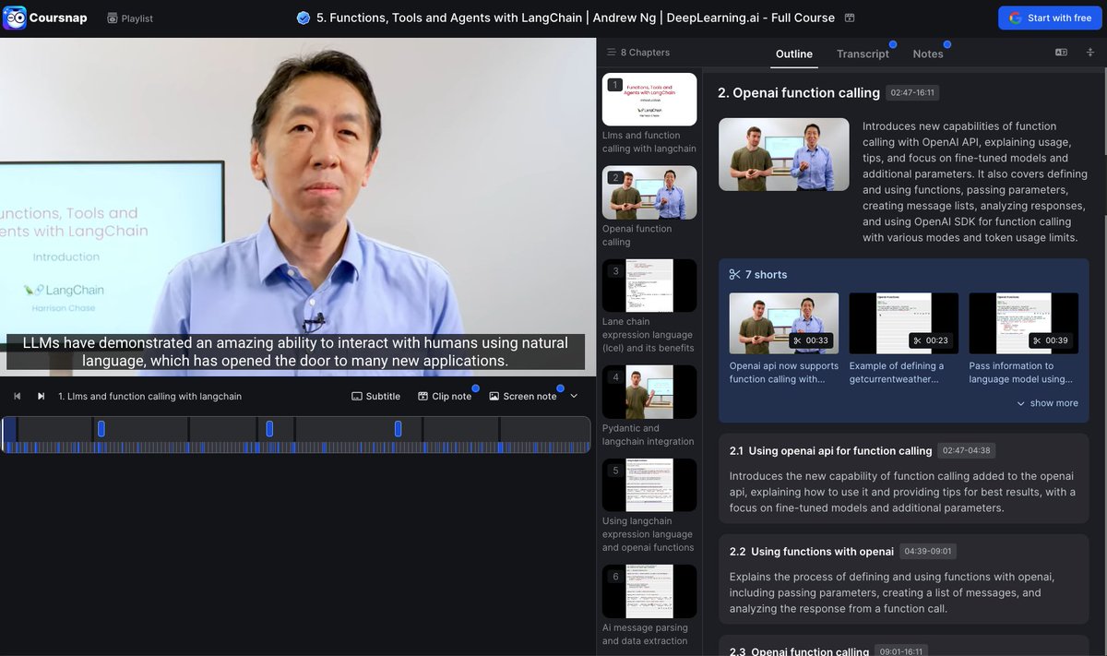Click the large Openai function calling preview image
Screen dimensions: 1107x656
(784, 154)
